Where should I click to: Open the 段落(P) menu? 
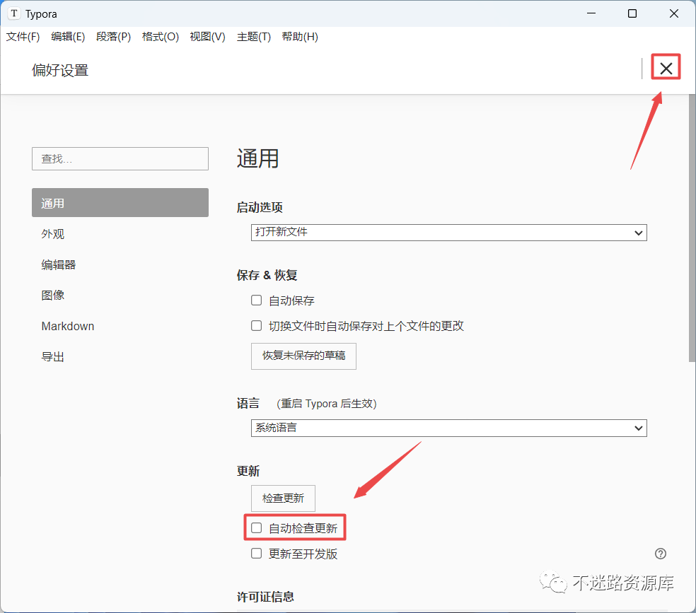coord(114,37)
